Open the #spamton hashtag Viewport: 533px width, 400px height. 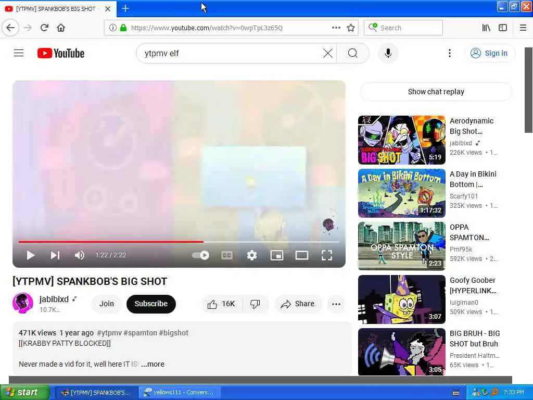tap(141, 333)
